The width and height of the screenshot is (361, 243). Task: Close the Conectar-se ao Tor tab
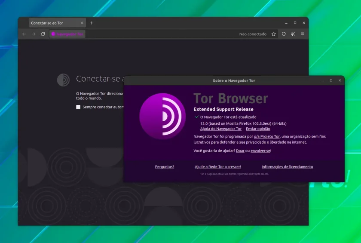coord(82,23)
